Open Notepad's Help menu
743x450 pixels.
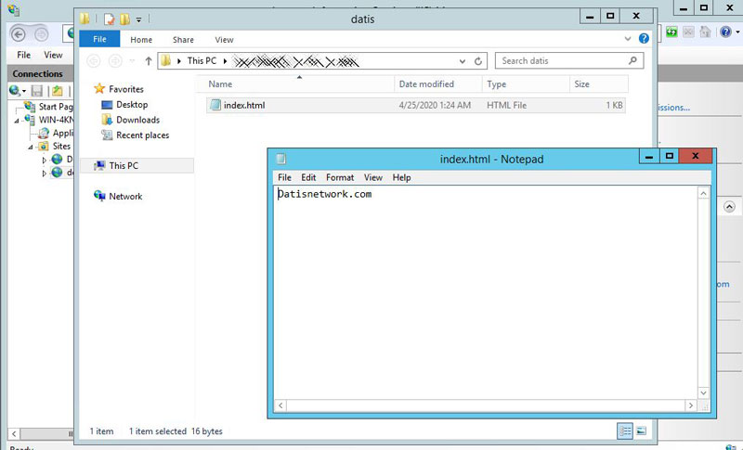tap(401, 177)
